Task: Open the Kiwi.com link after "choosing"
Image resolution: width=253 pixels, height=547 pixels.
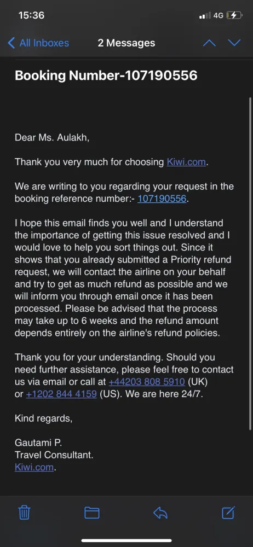Action: 186,162
